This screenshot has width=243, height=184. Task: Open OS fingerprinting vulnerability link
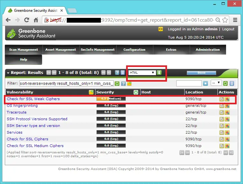[x=22, y=106]
